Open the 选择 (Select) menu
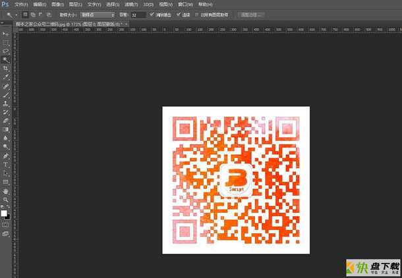The height and width of the screenshot is (278, 402). click(x=113, y=5)
